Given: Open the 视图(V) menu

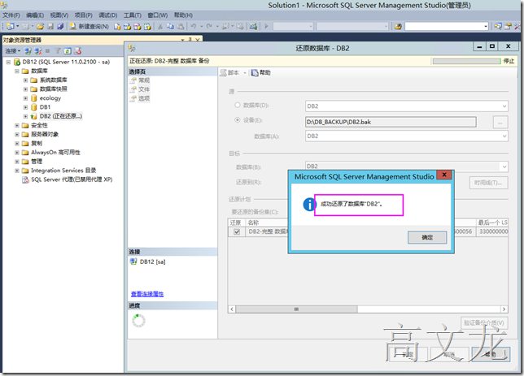Looking at the screenshot, I should tap(59, 15).
